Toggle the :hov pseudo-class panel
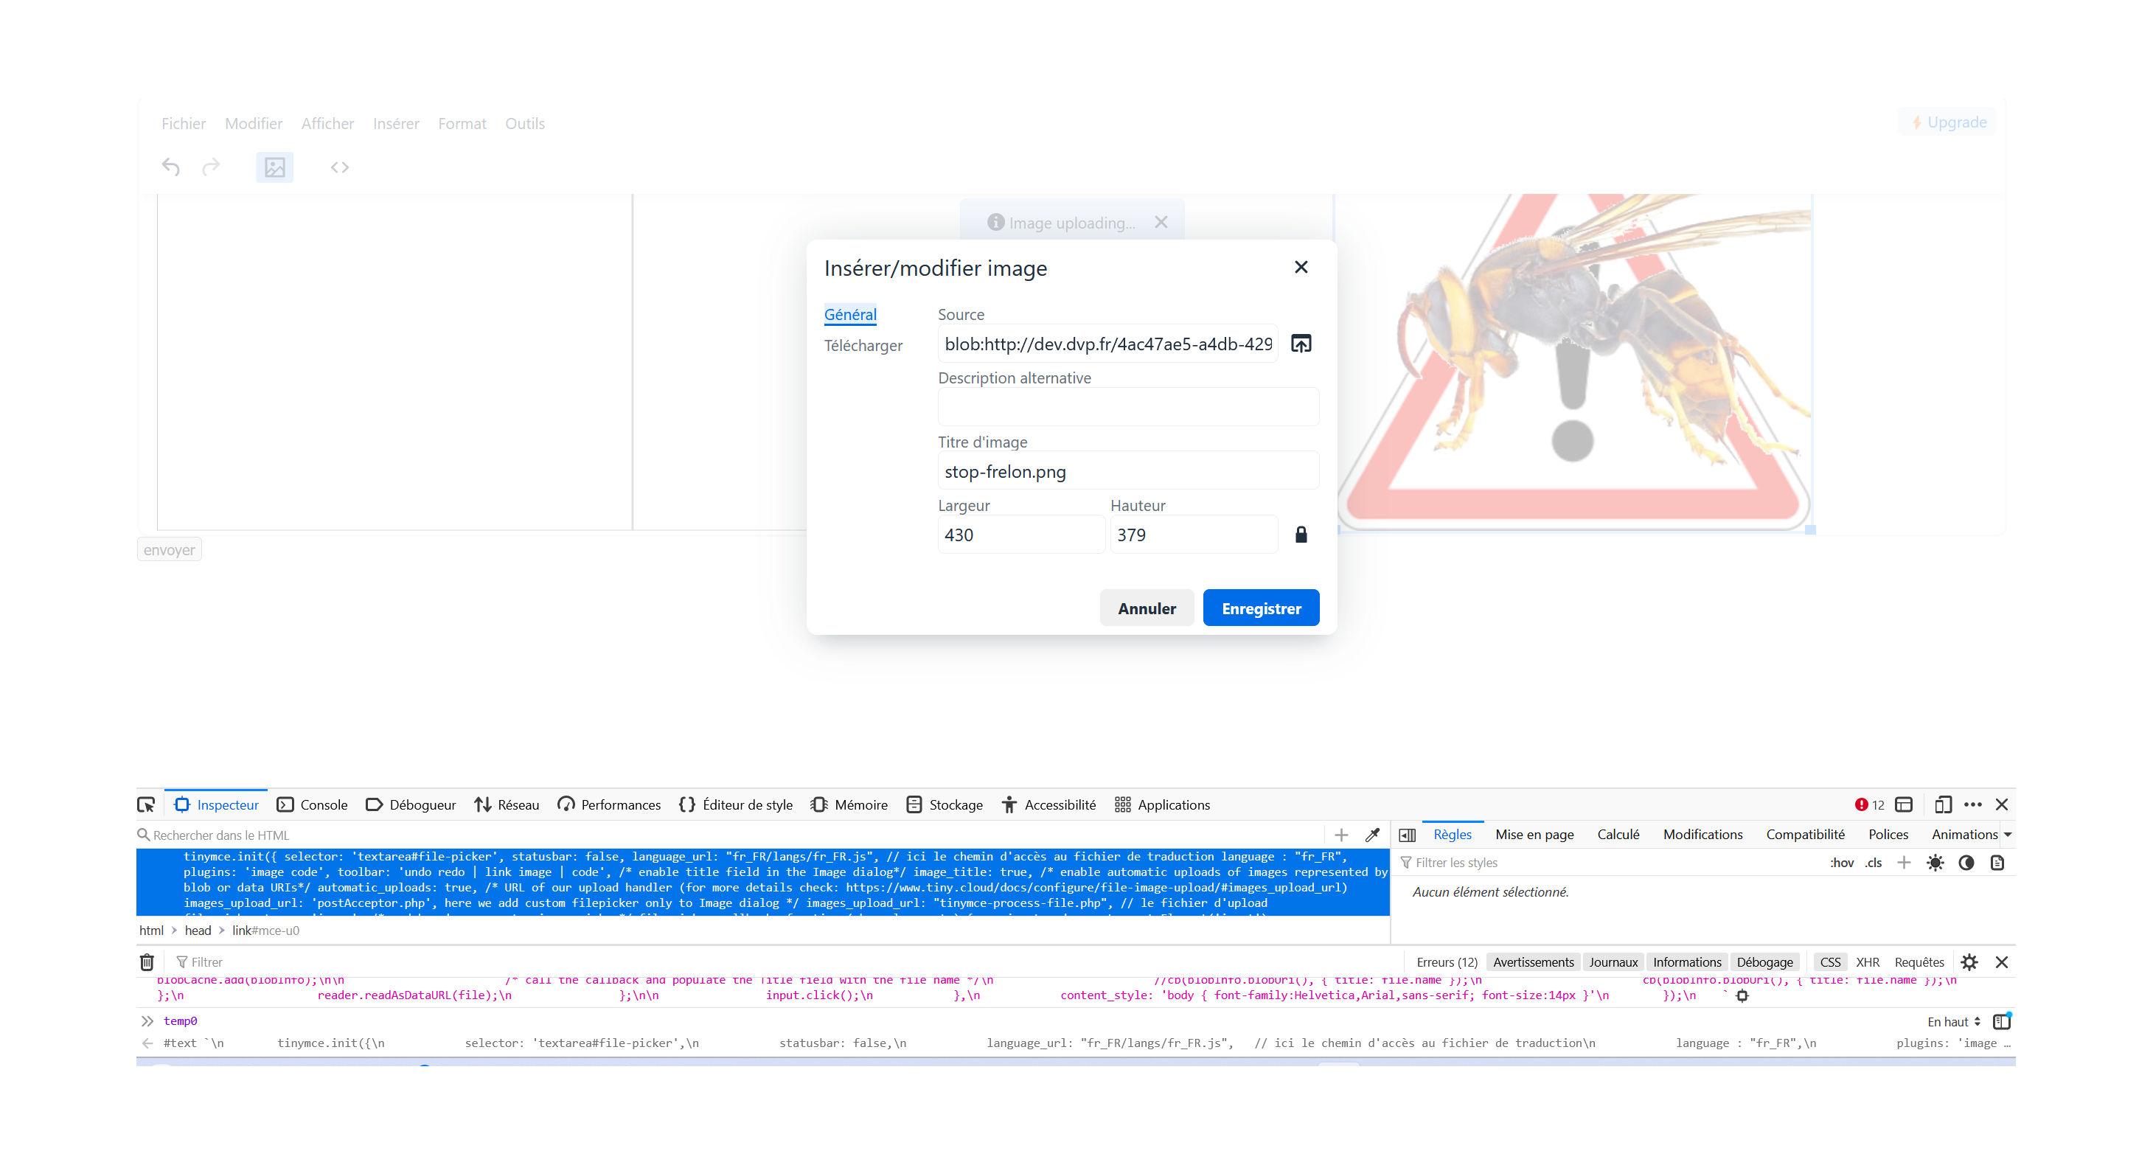Viewport: 2153px width, 1165px height. point(1841,863)
